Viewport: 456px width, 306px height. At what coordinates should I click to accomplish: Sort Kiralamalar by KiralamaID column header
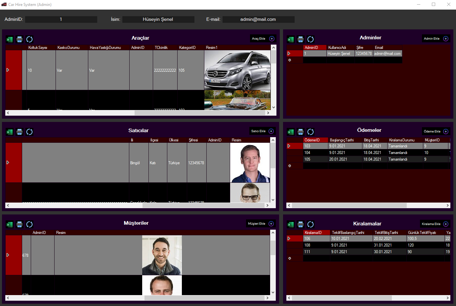(317, 233)
